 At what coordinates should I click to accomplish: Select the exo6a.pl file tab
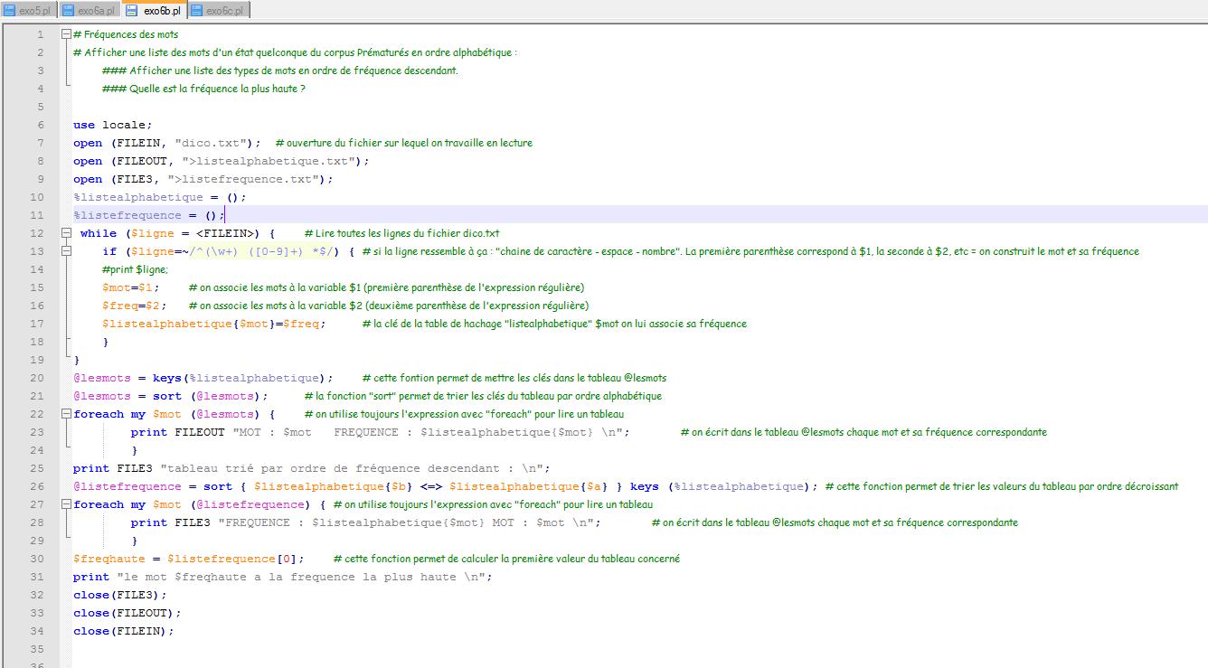click(96, 11)
